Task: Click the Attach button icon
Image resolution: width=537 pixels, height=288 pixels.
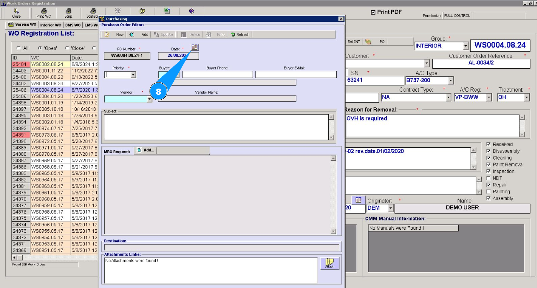Action: [330, 263]
